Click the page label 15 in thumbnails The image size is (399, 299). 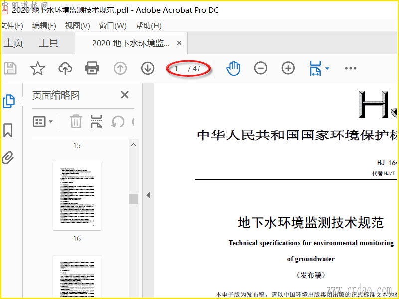[77, 146]
